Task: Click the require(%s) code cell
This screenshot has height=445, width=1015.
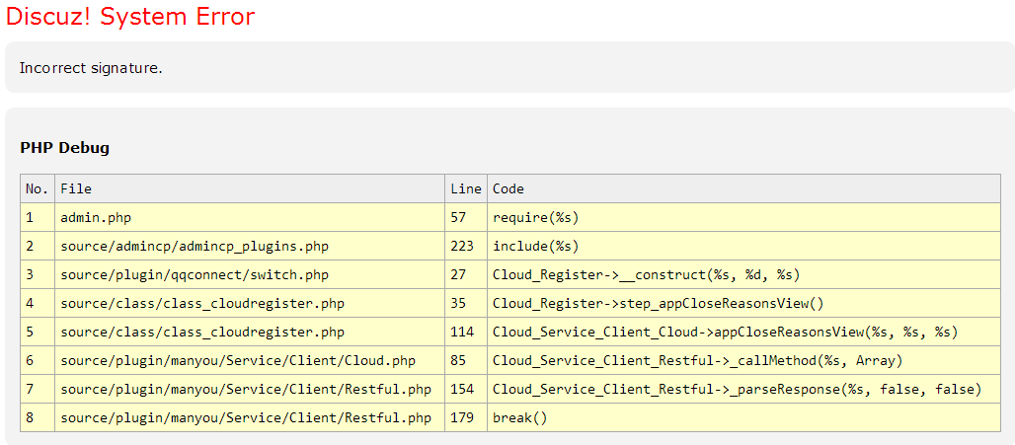Action: (x=535, y=217)
